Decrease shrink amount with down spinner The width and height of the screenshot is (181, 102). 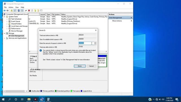click(x=95, y=44)
